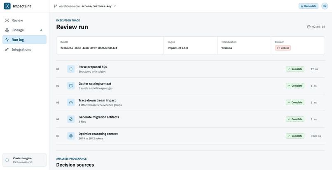Click the 17 ms step duration
Viewport: 332px width, 170px height.
tap(314, 69)
